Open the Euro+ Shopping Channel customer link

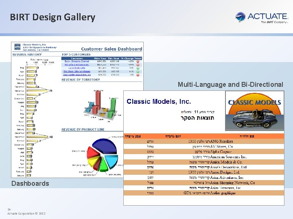coord(77,61)
